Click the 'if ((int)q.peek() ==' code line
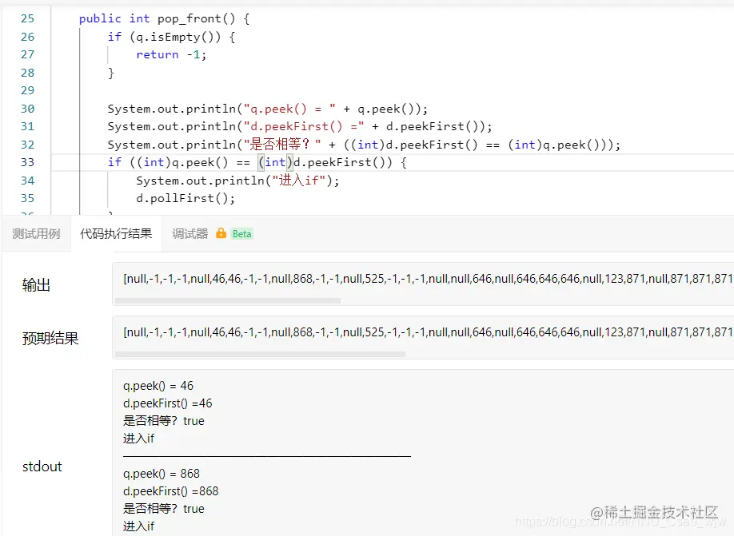Image resolution: width=734 pixels, height=536 pixels. (x=257, y=163)
